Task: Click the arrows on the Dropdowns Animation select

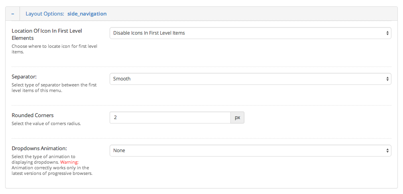Action: (x=387, y=151)
